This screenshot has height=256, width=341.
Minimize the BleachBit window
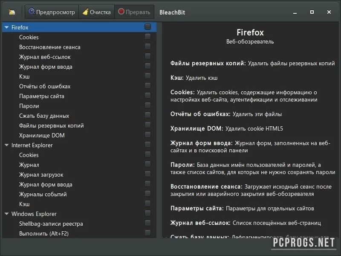pos(295,12)
